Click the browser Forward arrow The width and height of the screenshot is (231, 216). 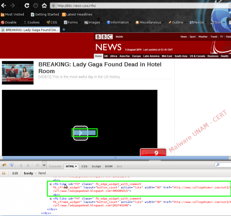12,6
